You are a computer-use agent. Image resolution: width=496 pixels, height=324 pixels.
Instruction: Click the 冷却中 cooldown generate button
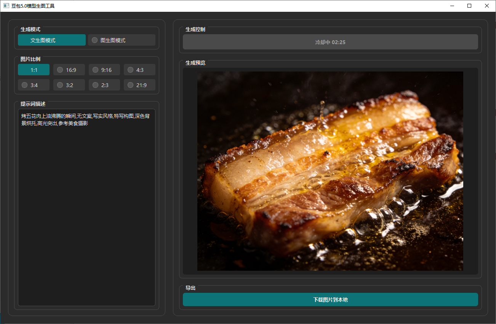coord(330,42)
